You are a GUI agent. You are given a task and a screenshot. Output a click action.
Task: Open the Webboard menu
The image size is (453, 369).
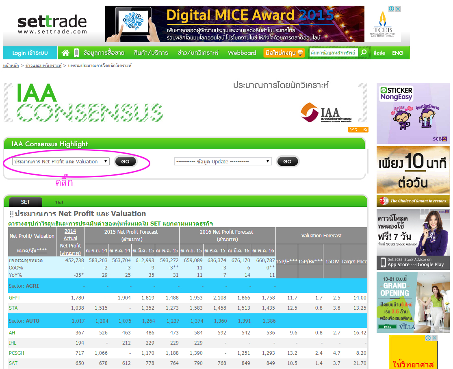pyautogui.click(x=242, y=53)
